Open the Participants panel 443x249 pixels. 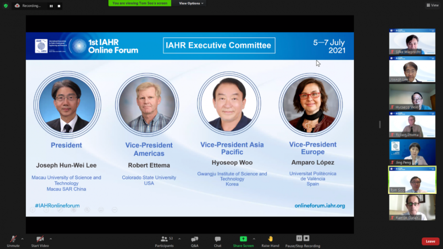tap(164, 241)
